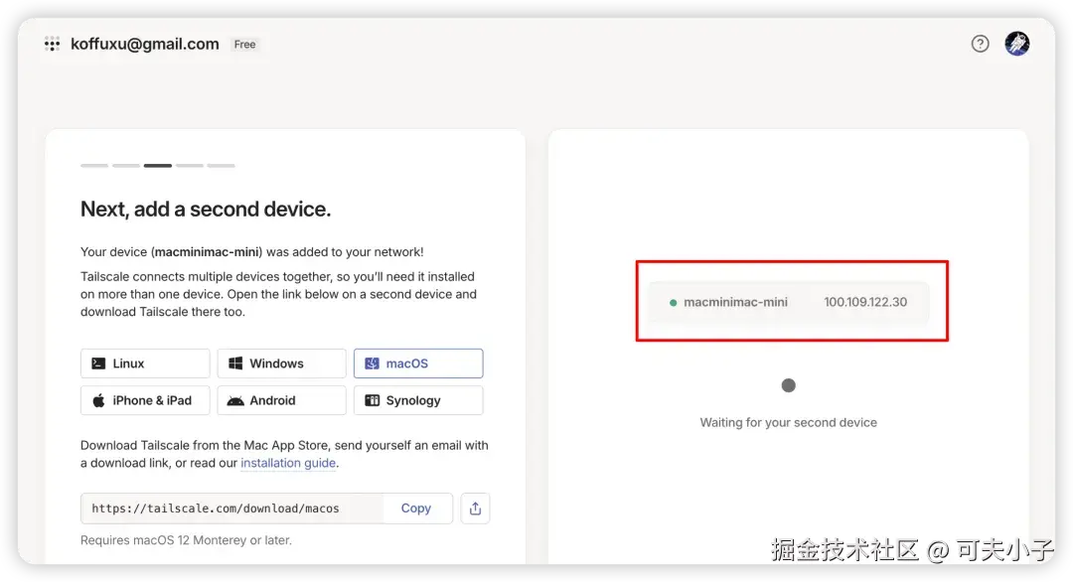
Task: Open the help question mark icon
Action: [x=980, y=44]
